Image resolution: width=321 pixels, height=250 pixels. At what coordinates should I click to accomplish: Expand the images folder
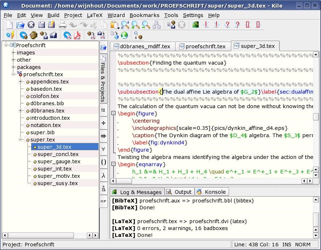[x=13, y=53]
